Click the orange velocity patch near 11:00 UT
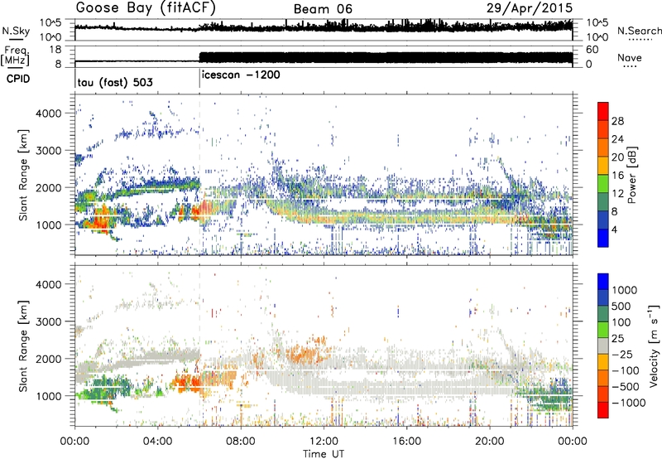 click(306, 353)
